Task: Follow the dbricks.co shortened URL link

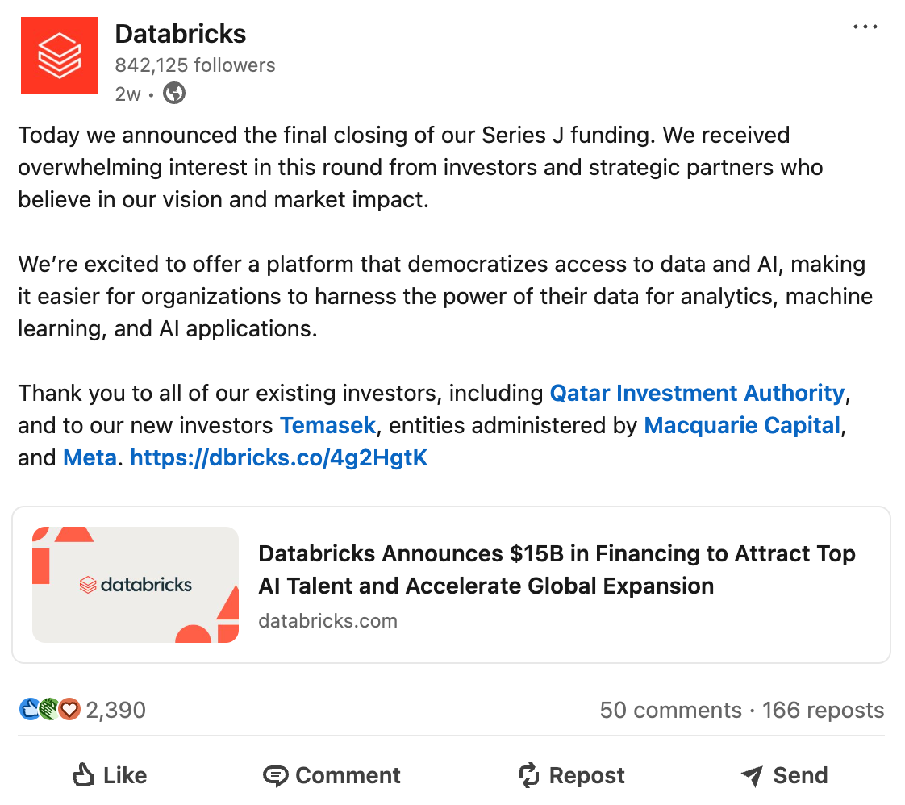Action: pos(278,457)
